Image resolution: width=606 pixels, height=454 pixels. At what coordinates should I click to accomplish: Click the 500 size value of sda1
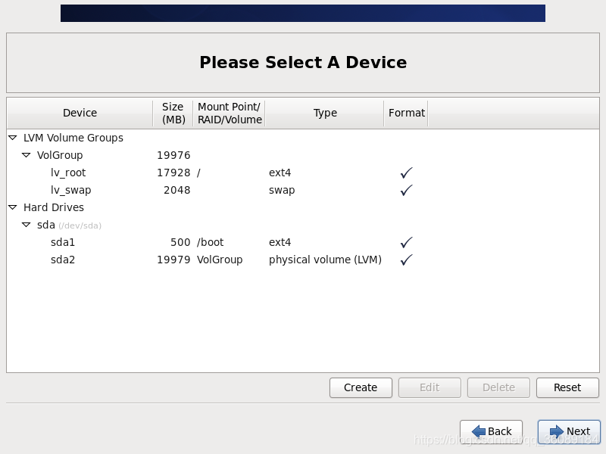coord(180,242)
